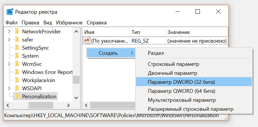258x127 pixels.
Task: Select the WcmSvc key label
Action: pyautogui.click(x=32, y=64)
